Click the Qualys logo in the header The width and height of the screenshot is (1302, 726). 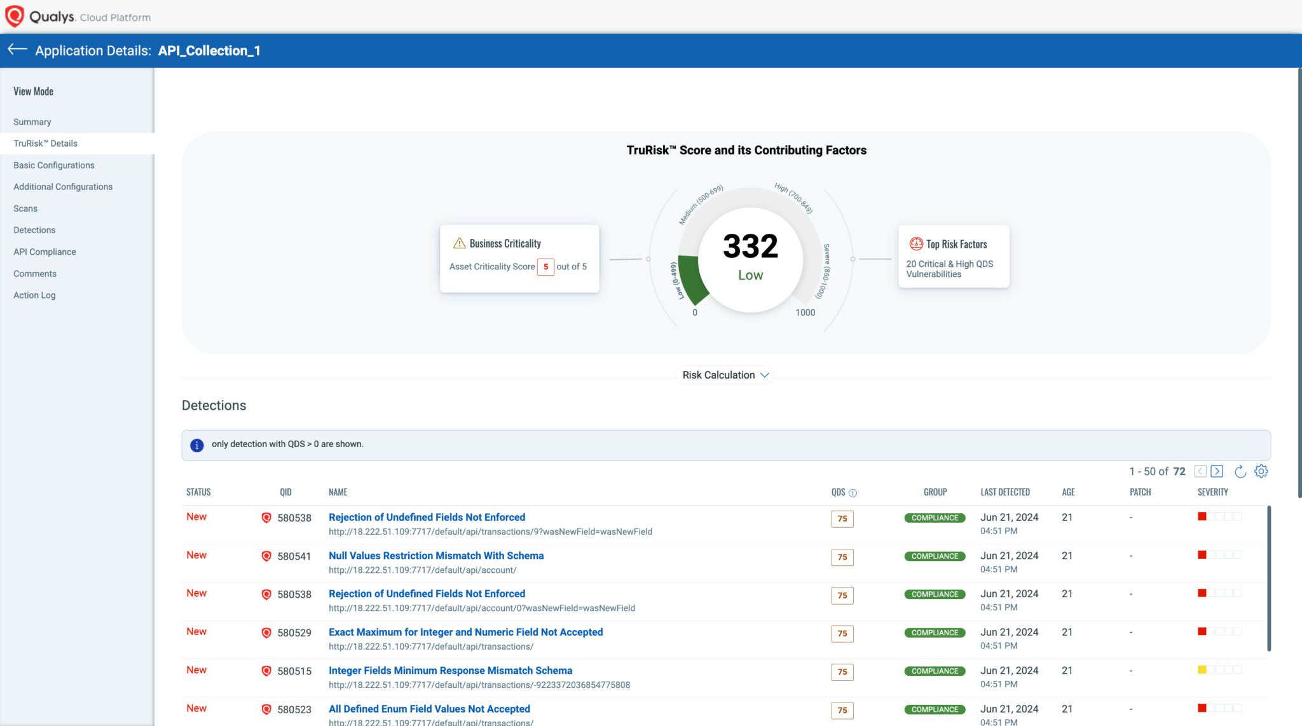point(14,17)
